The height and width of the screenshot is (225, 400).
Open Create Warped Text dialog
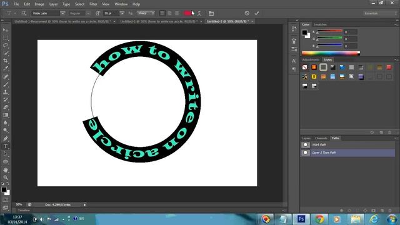click(199, 13)
